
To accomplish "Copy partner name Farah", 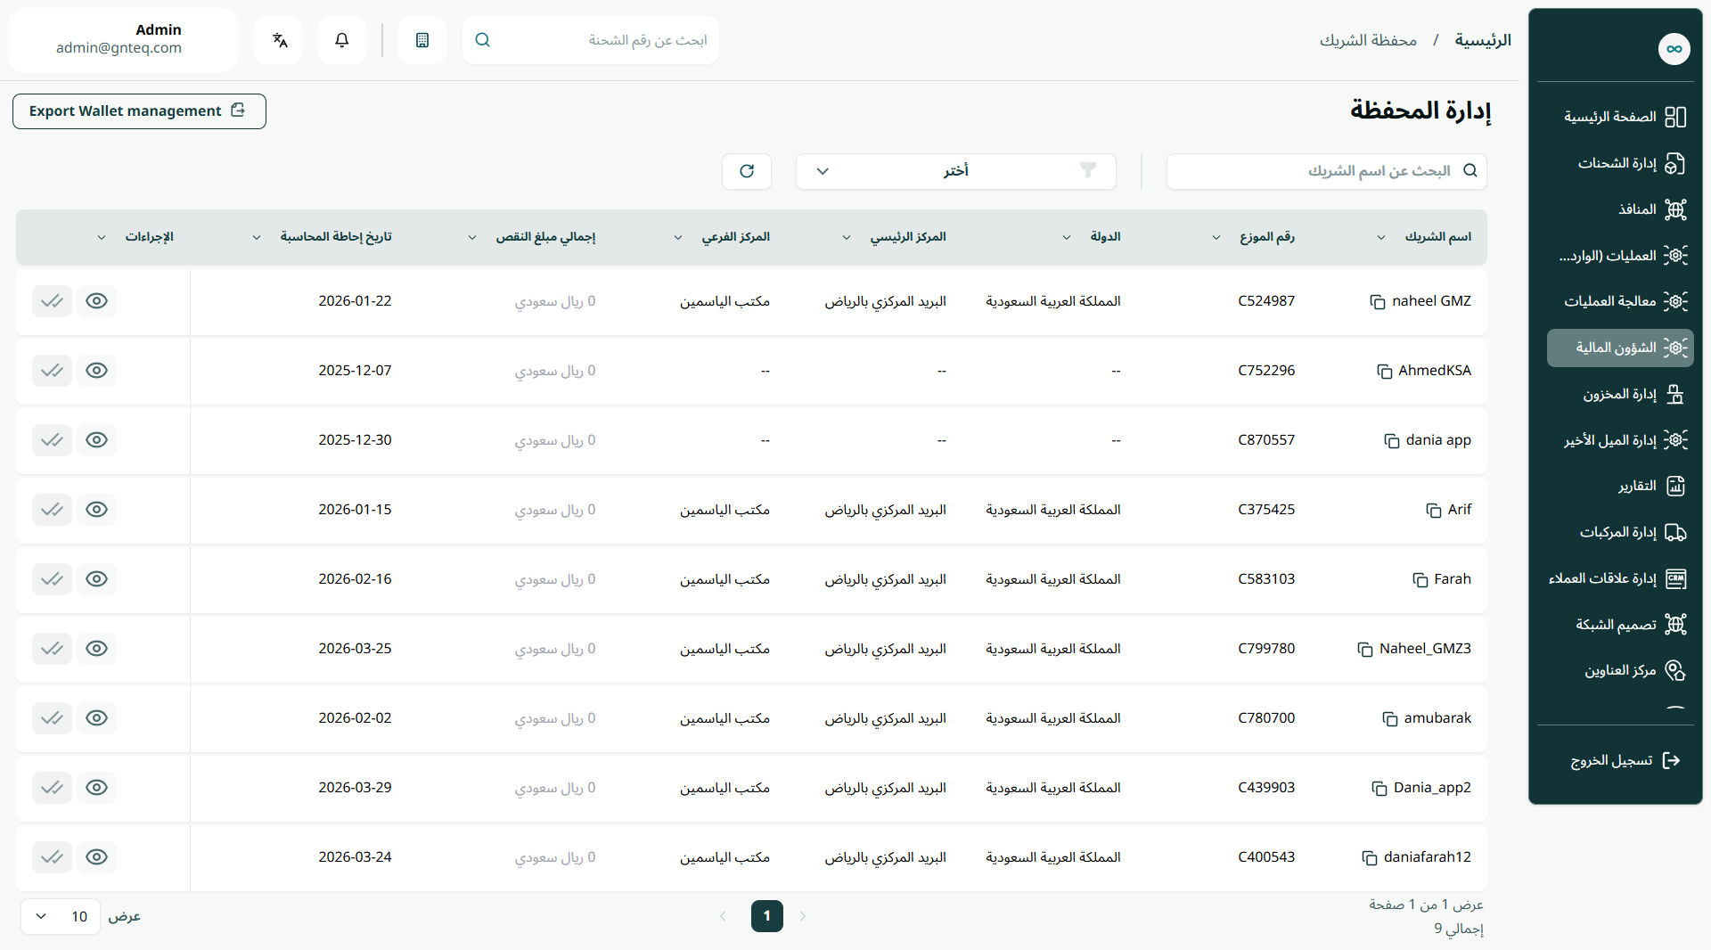I will coord(1420,580).
